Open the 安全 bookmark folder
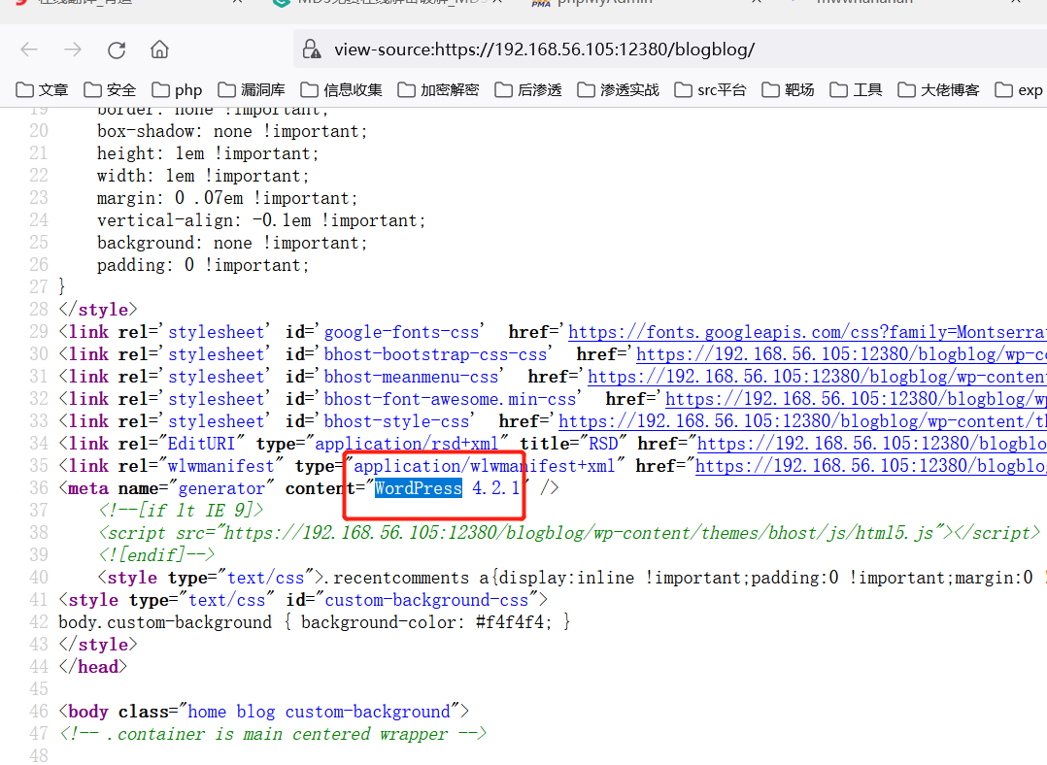The width and height of the screenshot is (1047, 765). click(110, 89)
